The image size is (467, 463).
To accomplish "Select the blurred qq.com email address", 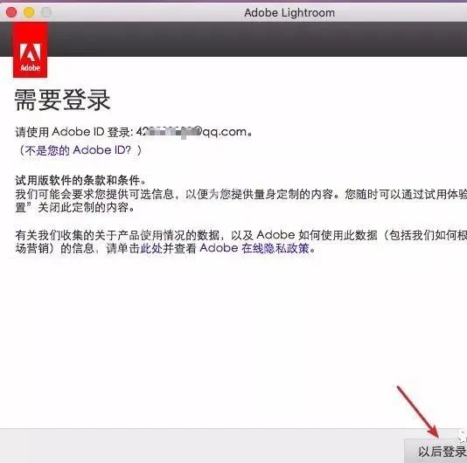I will [x=192, y=132].
